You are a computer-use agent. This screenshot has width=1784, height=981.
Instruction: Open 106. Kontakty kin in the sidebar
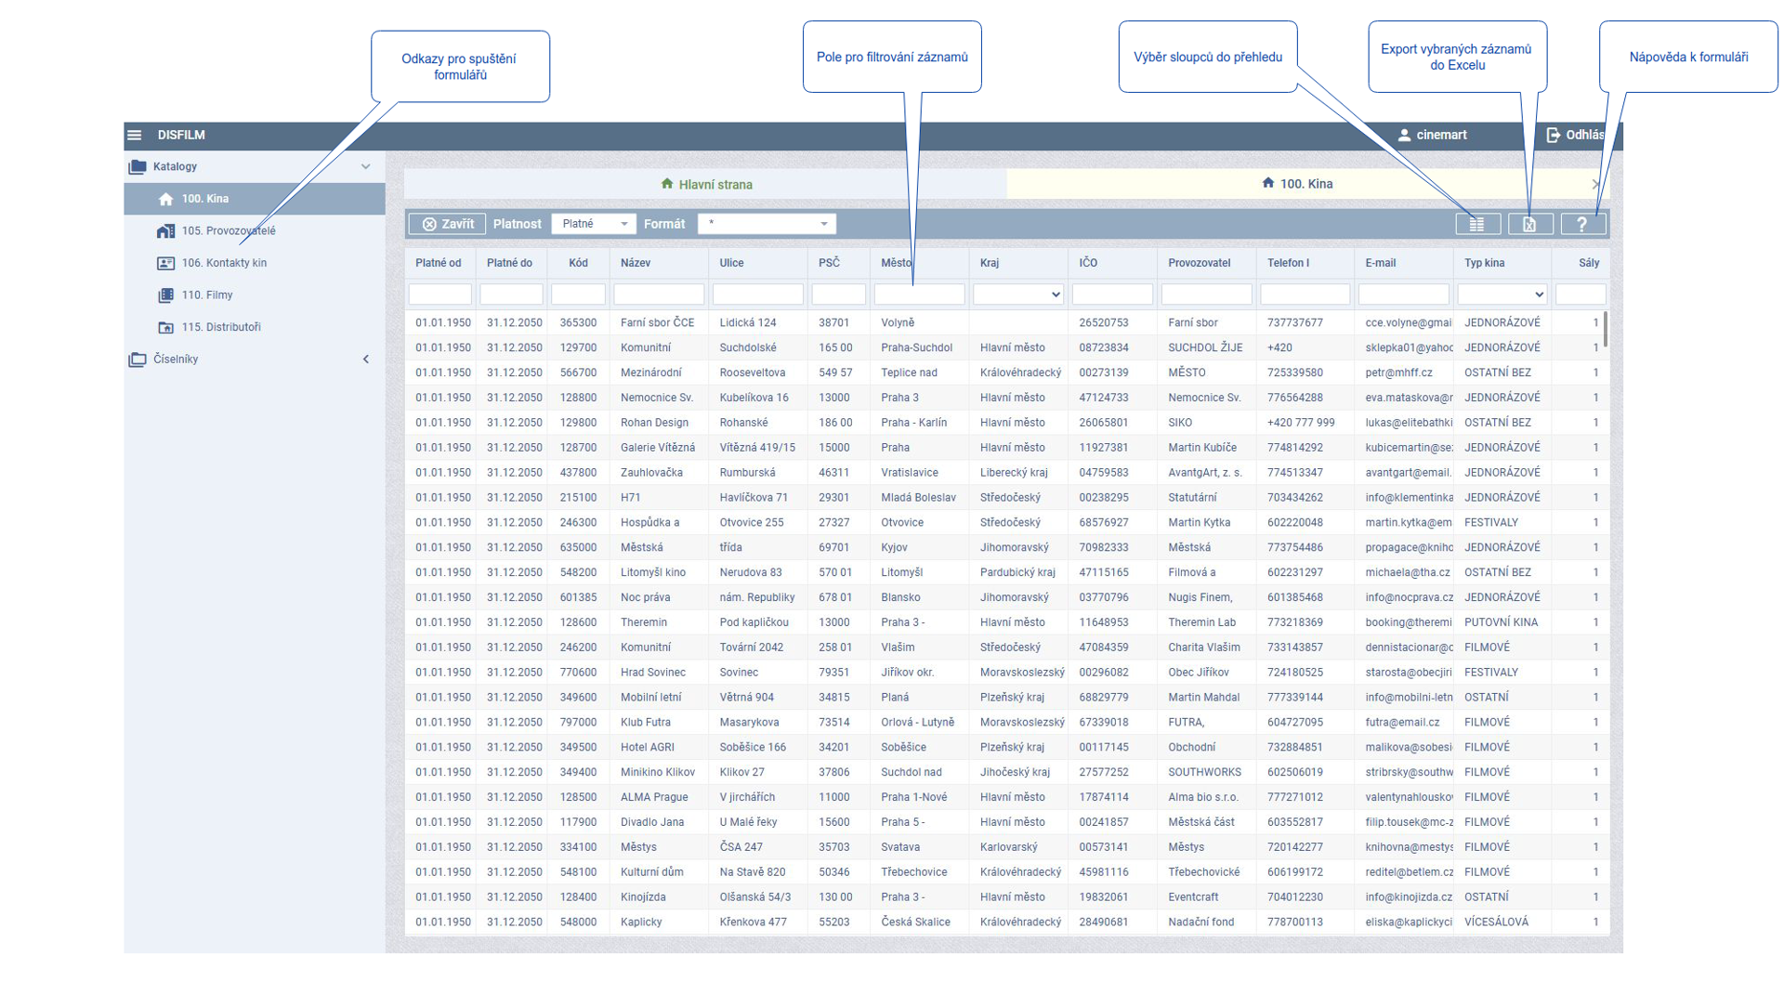pyautogui.click(x=223, y=263)
